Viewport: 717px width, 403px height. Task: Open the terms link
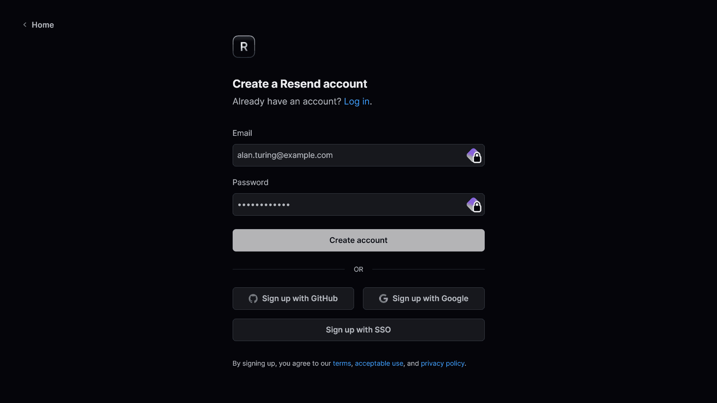[342, 363]
